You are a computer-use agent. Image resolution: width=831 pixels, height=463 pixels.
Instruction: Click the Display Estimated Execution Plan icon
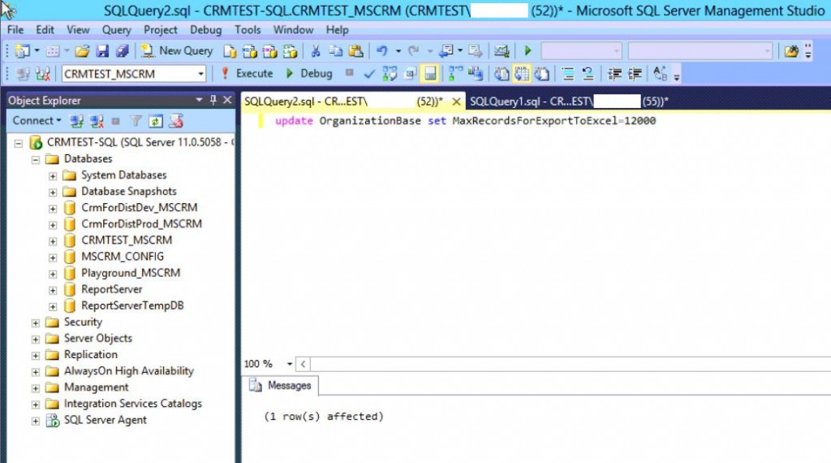[x=390, y=74]
